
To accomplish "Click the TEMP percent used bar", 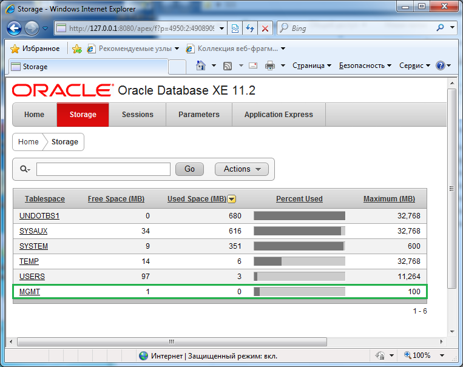I will [299, 261].
